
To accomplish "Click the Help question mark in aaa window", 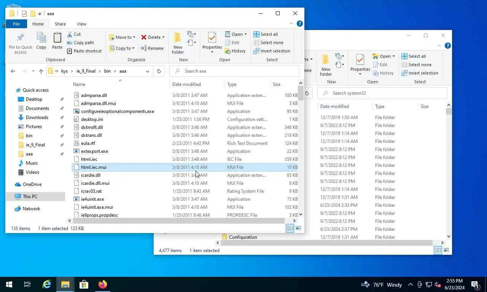I will tap(300, 24).
